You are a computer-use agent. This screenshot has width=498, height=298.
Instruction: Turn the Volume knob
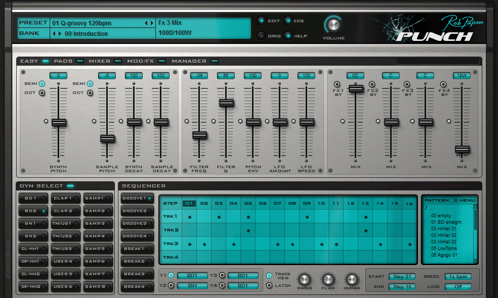point(334,25)
